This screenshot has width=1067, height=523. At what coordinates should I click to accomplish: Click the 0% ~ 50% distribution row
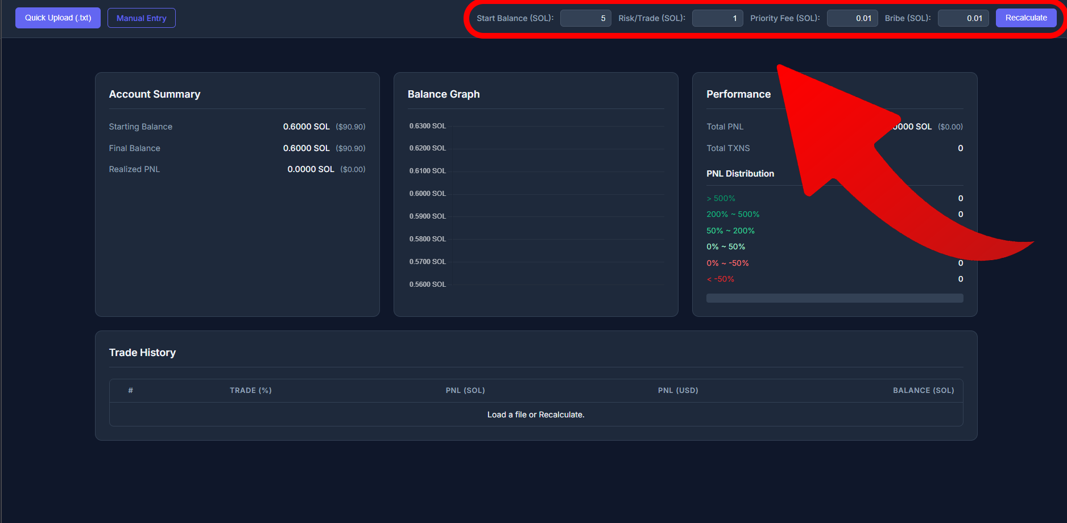point(834,246)
